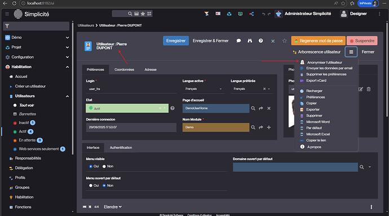Click Regenerer mot de passe button

point(319,41)
